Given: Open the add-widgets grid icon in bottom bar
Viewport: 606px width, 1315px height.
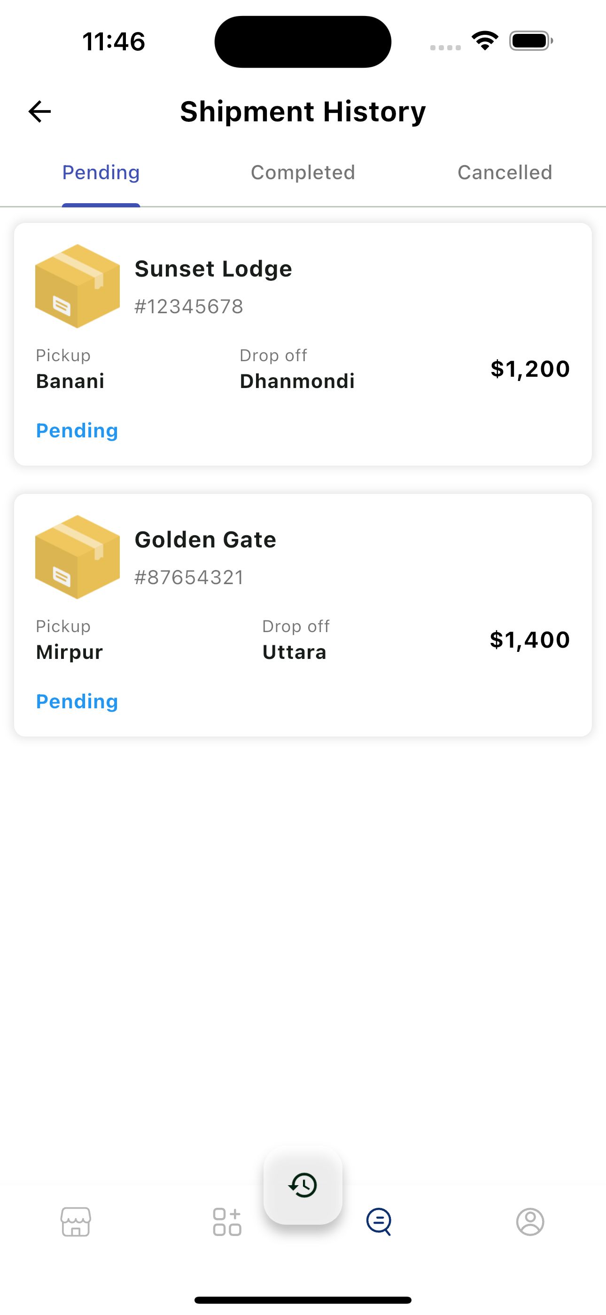Looking at the screenshot, I should tap(227, 1221).
